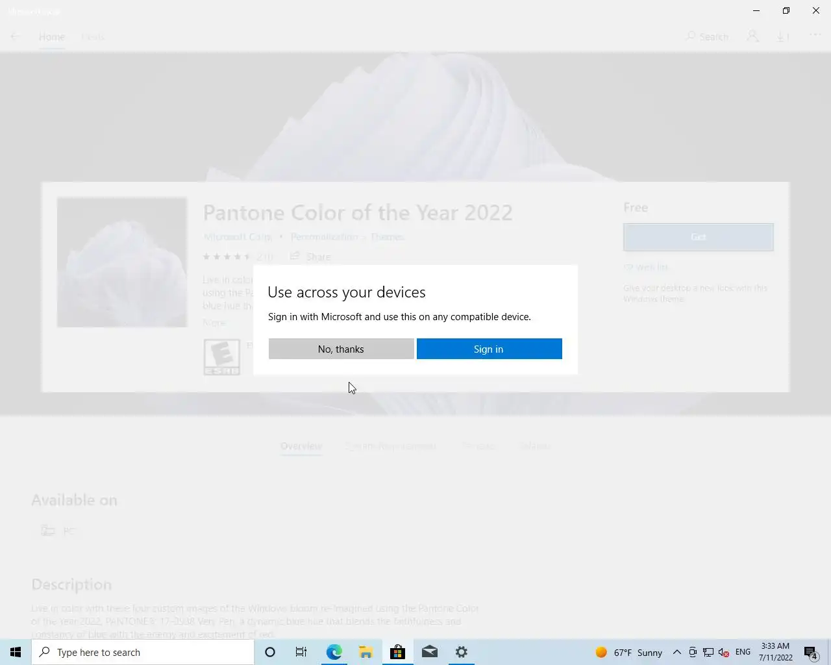The height and width of the screenshot is (665, 831).
Task: Open Store search
Action: 707,36
